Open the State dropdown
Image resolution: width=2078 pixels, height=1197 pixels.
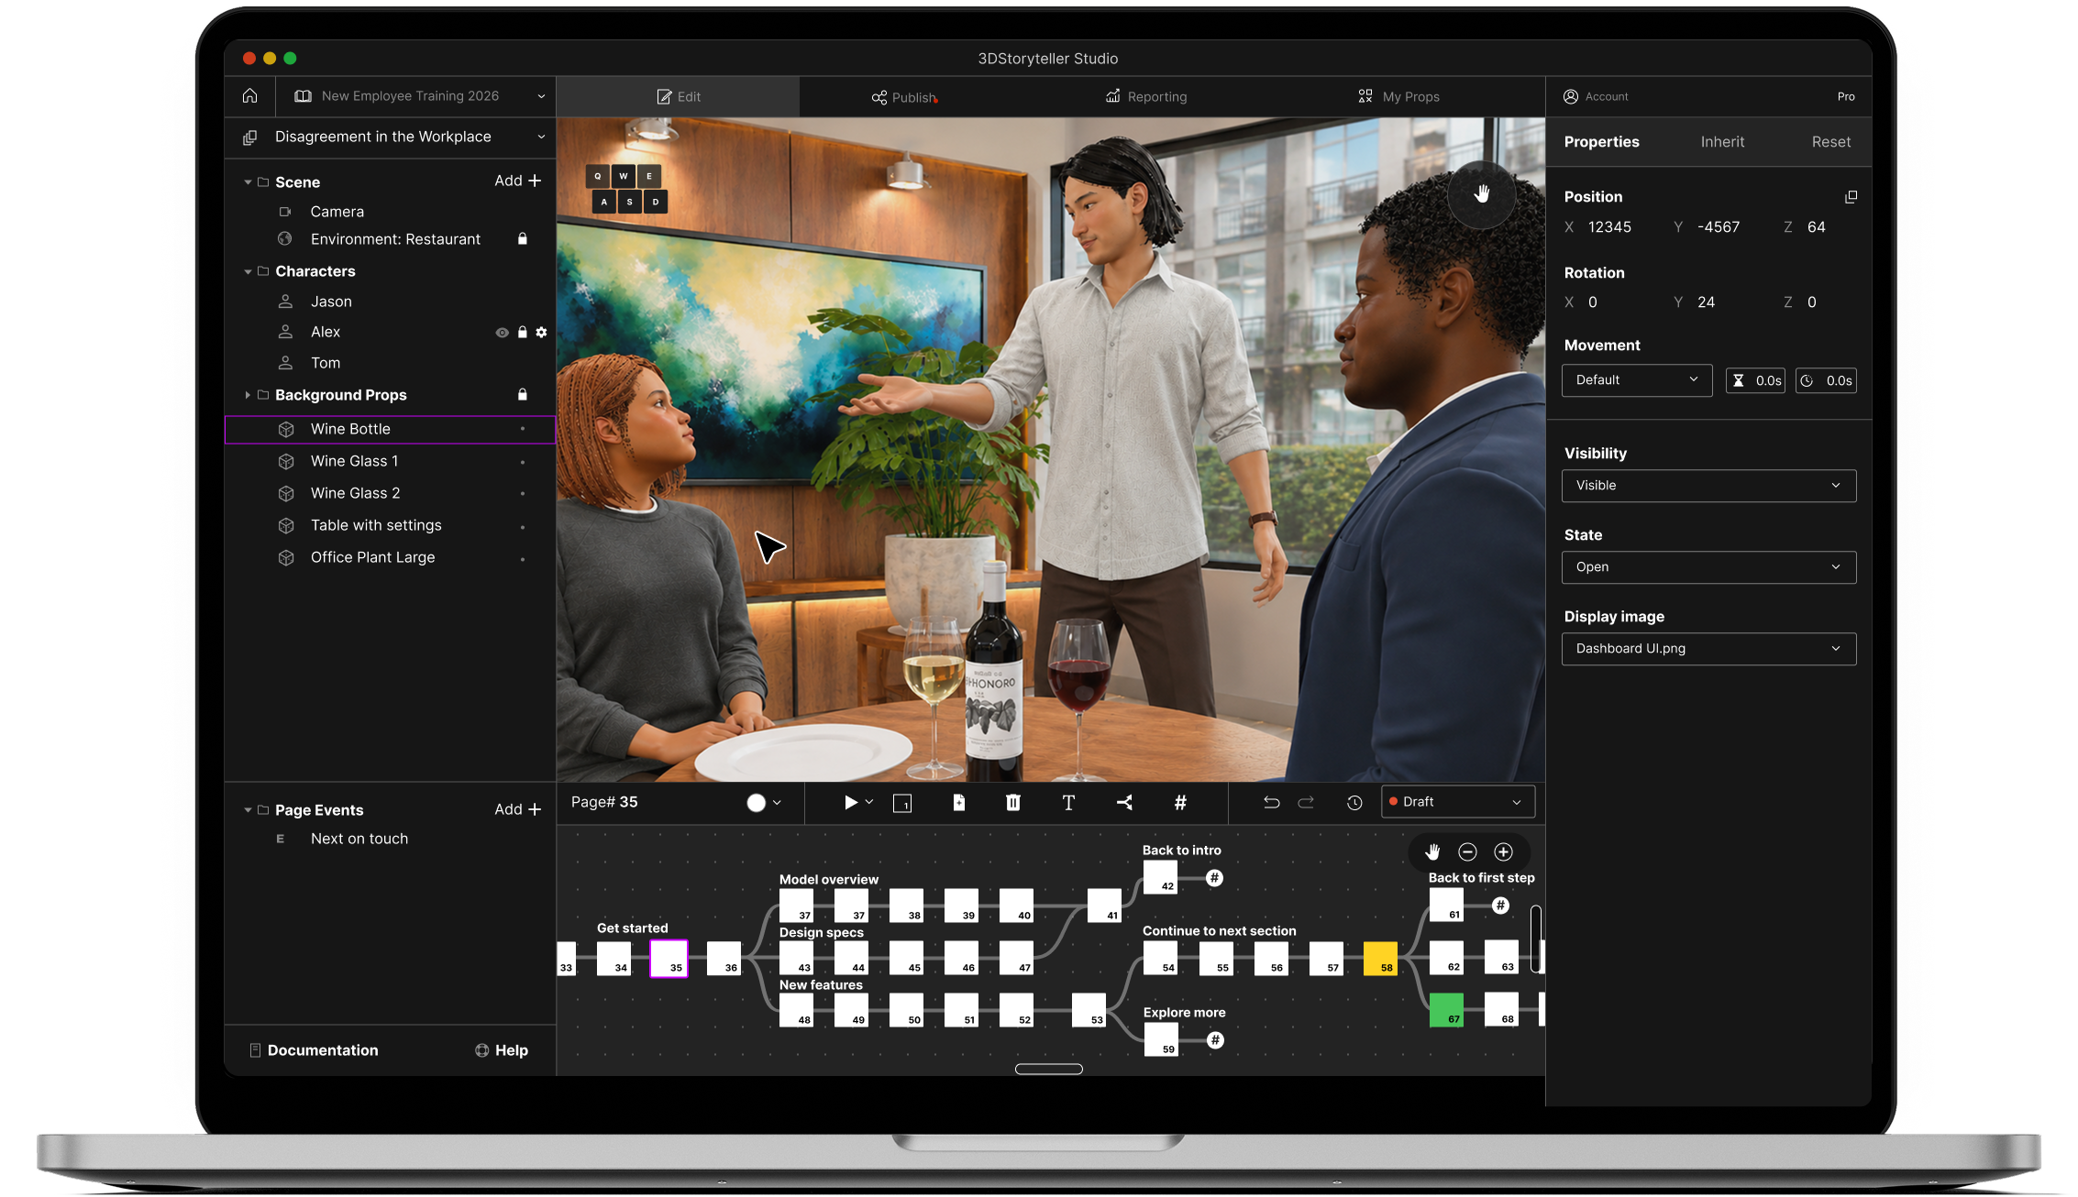click(x=1708, y=567)
